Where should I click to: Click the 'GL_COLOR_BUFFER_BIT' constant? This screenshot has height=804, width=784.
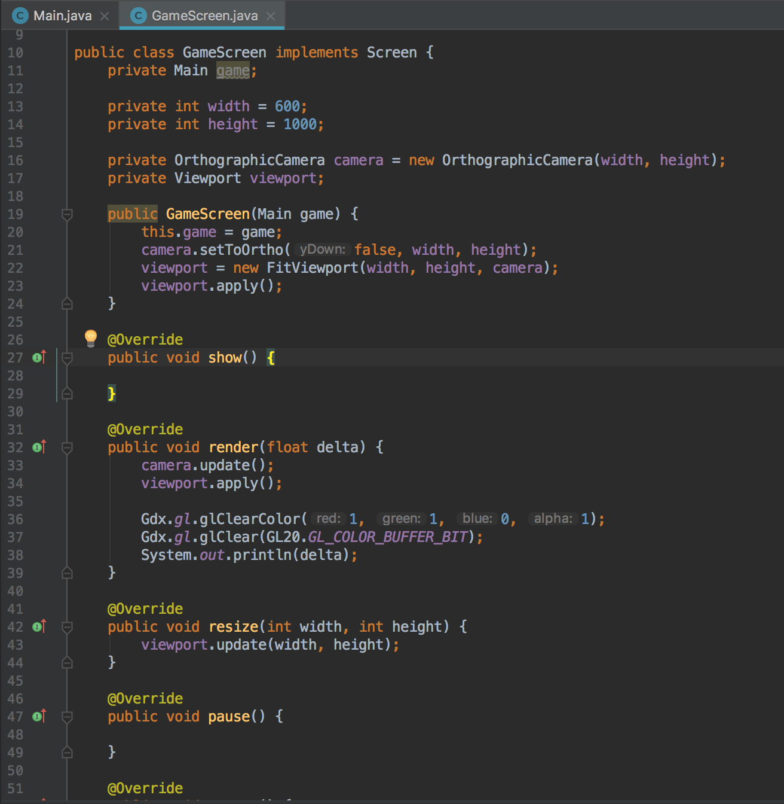point(388,537)
